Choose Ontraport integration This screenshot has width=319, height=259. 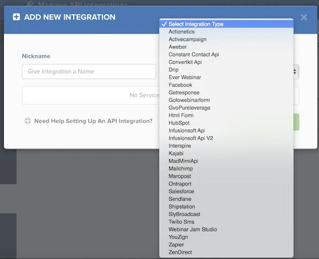(226, 184)
